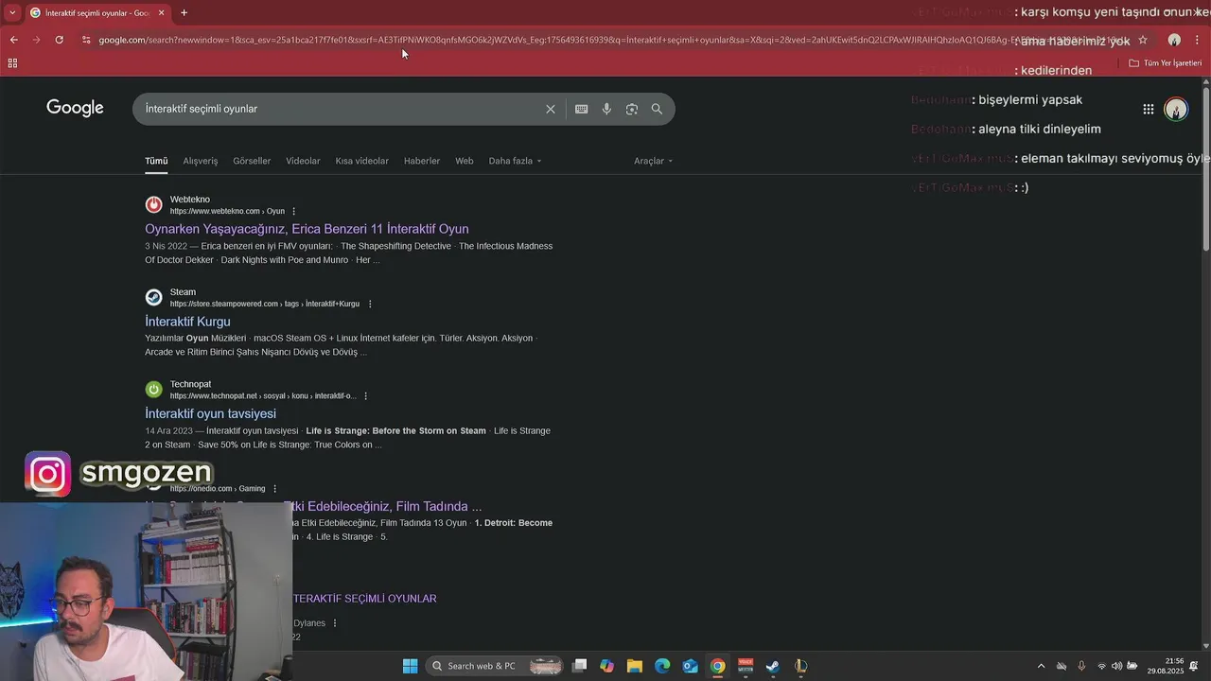Open File Explorer from the taskbar
This screenshot has height=681, width=1211.
634,666
